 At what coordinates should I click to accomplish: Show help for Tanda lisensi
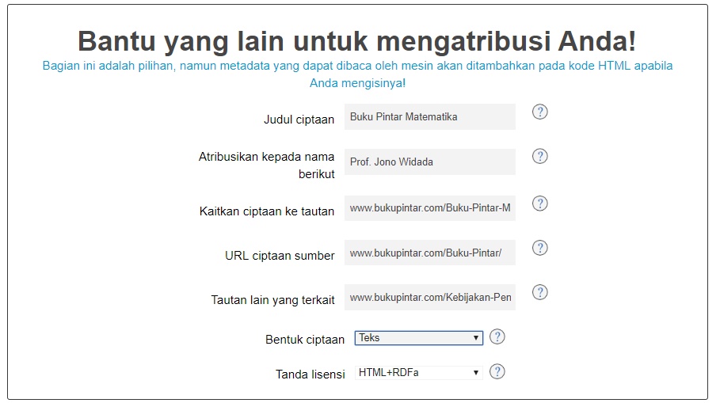[497, 371]
